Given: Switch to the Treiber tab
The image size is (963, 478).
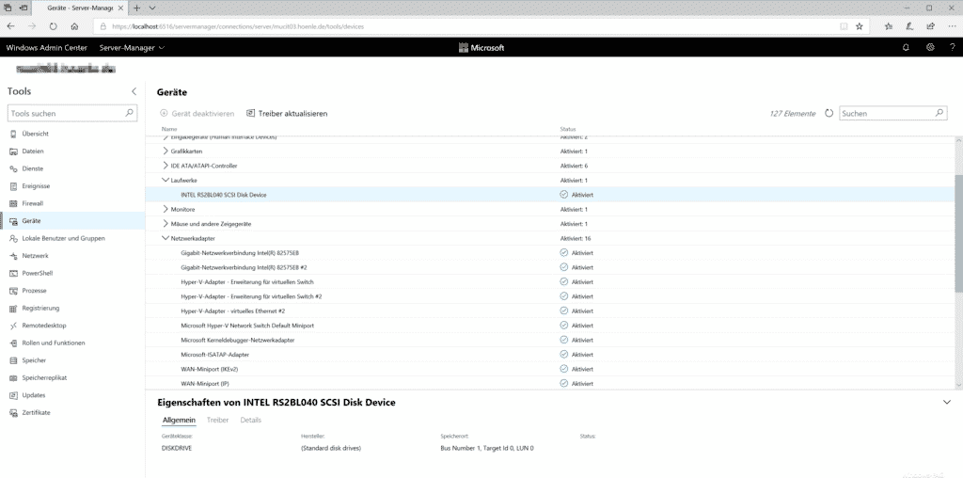Looking at the screenshot, I should pos(217,421).
